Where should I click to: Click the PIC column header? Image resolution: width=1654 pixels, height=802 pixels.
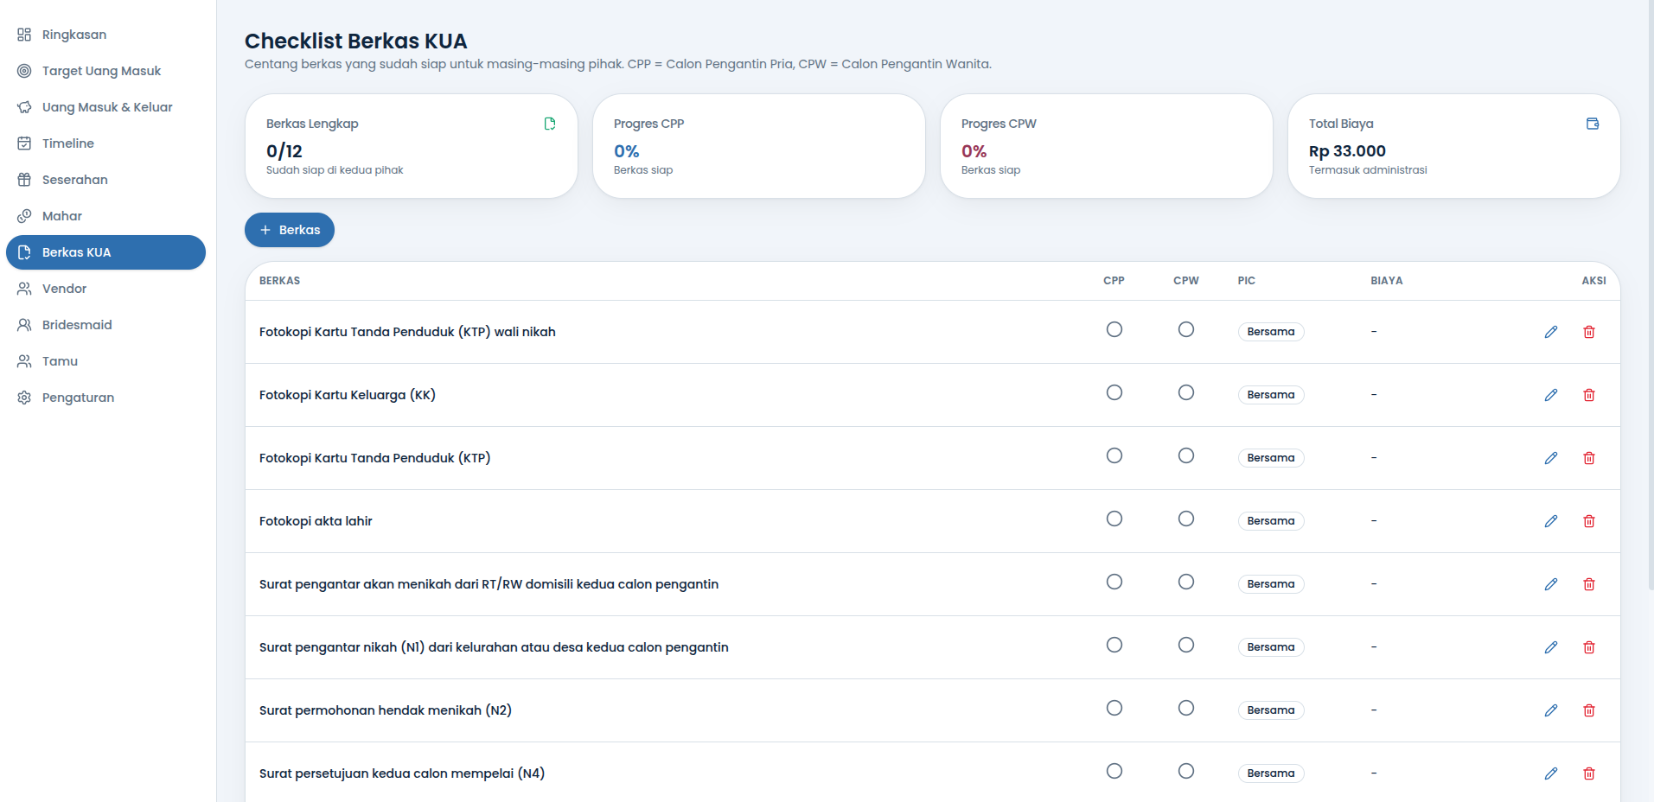[1247, 281]
